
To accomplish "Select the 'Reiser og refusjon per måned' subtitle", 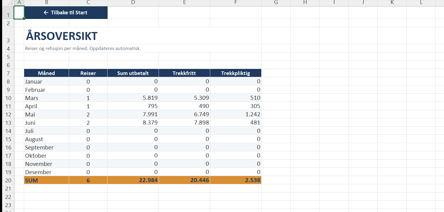I will [83, 48].
